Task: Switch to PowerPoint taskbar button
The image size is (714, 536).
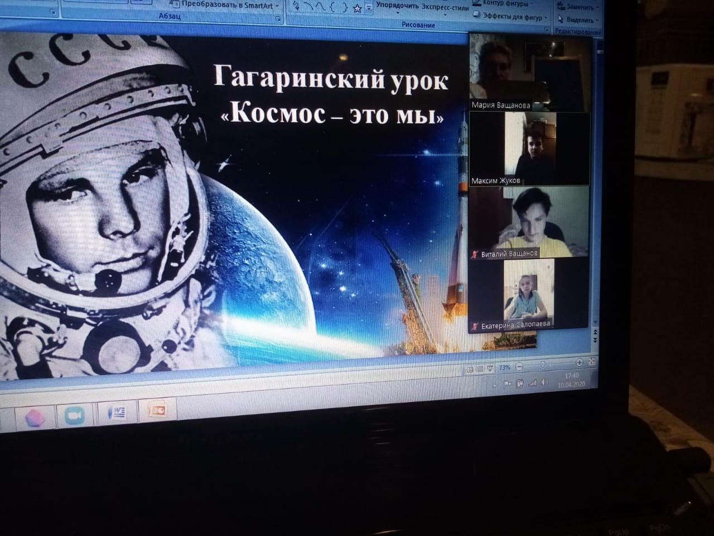Action: pyautogui.click(x=158, y=410)
